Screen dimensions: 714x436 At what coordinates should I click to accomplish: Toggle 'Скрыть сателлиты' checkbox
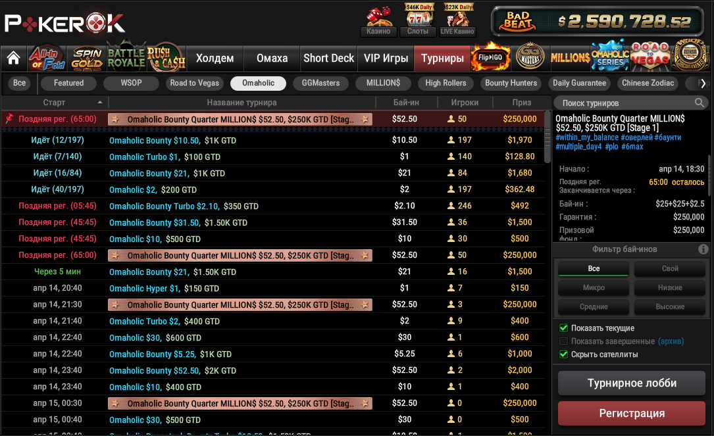click(x=563, y=354)
